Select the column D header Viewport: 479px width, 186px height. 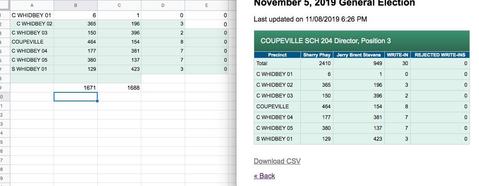tap(163, 5)
